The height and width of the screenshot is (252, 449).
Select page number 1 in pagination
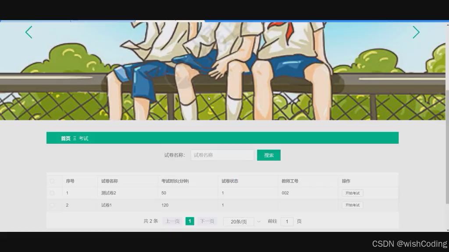point(189,221)
